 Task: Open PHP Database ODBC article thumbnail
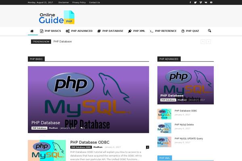[47, 151]
